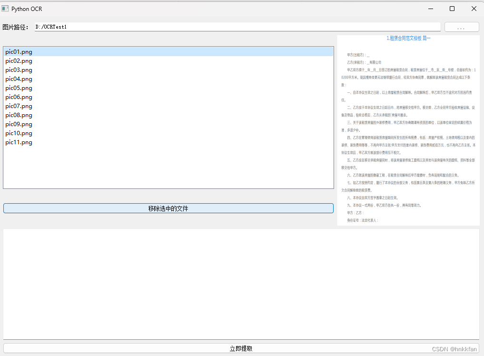
Task: Select pic09.png in the file list
Action: coord(168,124)
